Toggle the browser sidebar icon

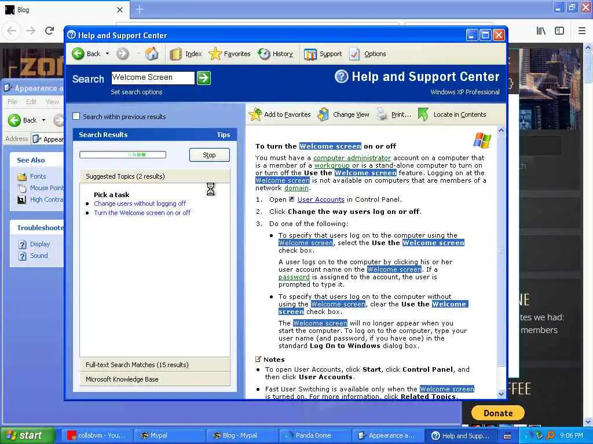click(559, 31)
